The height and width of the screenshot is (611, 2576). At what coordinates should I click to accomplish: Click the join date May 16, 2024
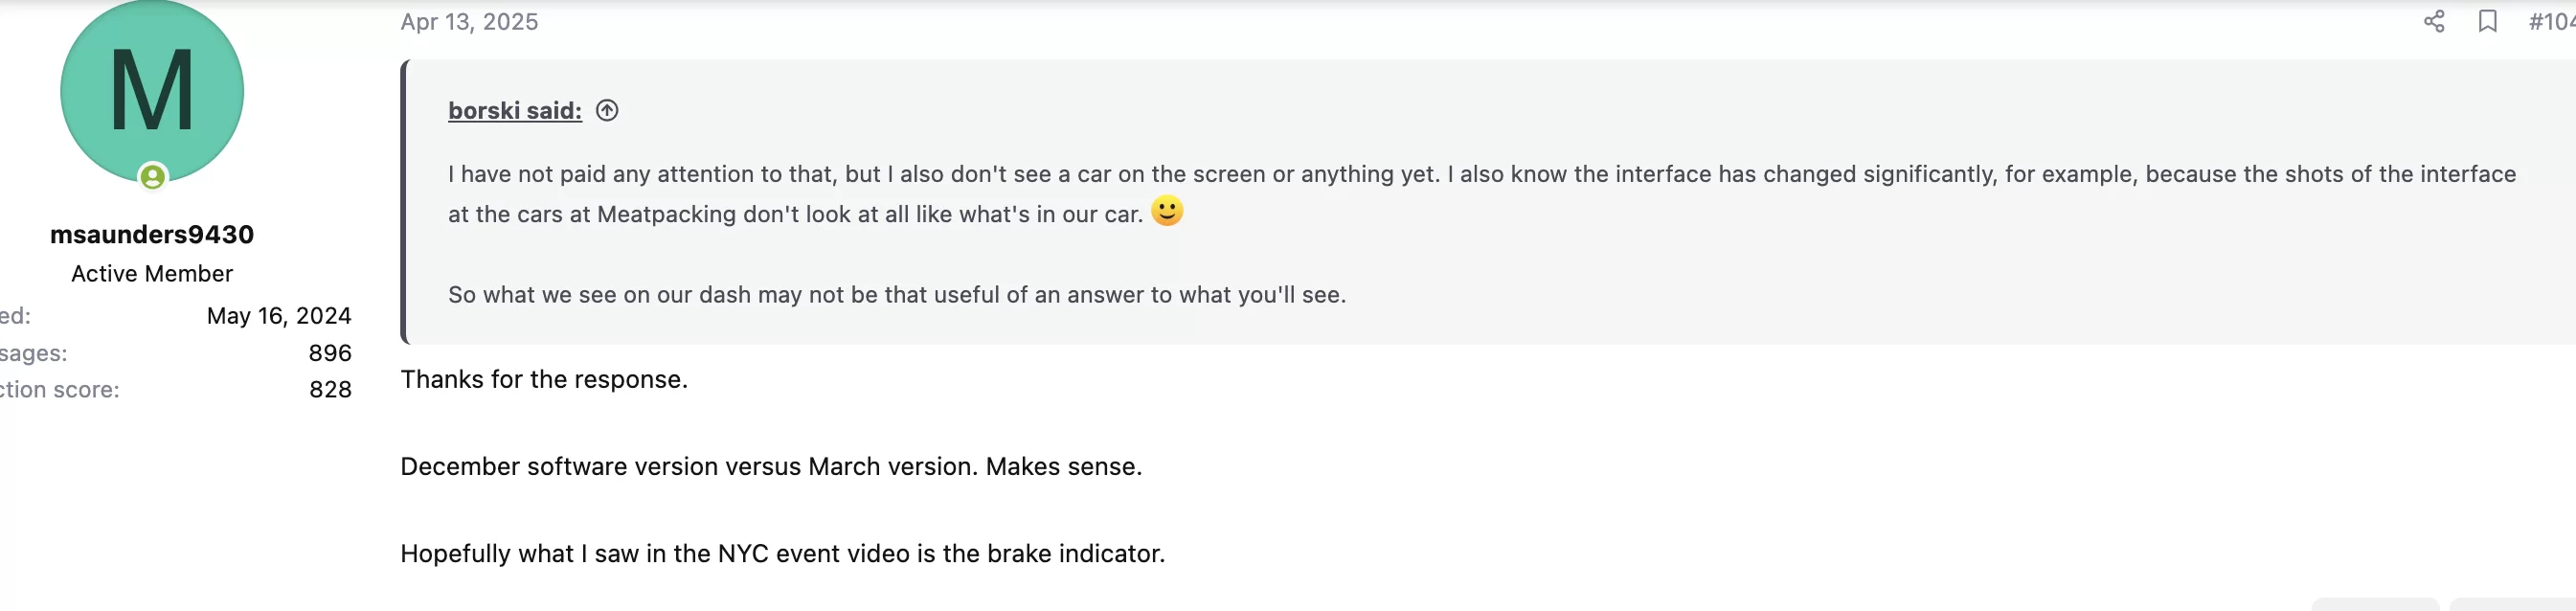click(279, 315)
